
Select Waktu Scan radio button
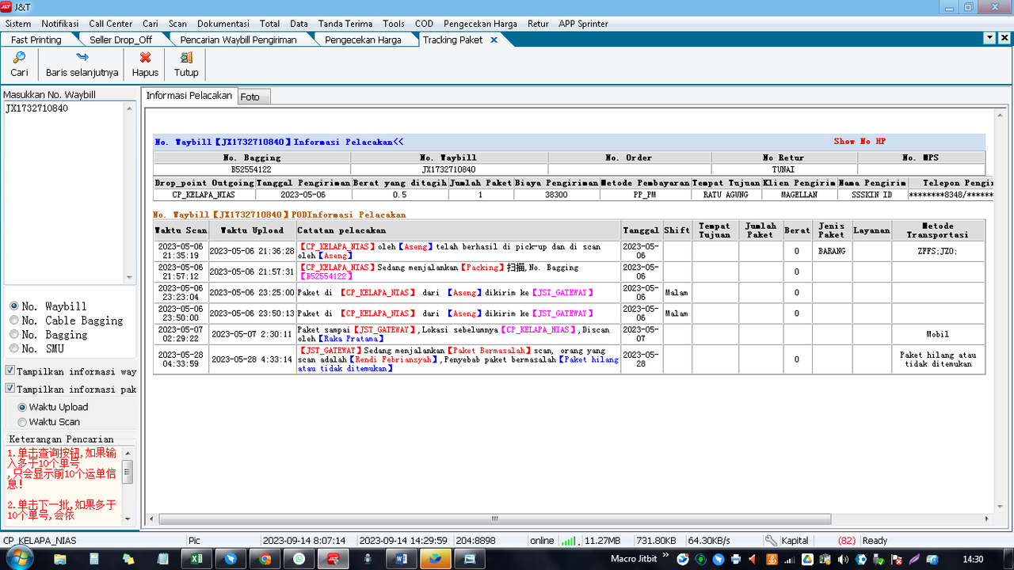coord(22,422)
